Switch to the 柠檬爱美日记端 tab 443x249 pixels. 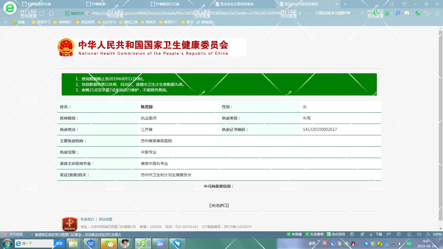pos(168,4)
